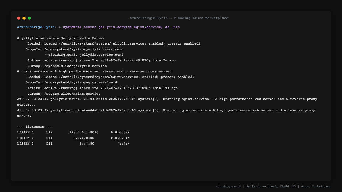Screen dimensions: 342x192
Task: Click the listener address 0.0.0.0:80
Action: [x=84, y=138]
